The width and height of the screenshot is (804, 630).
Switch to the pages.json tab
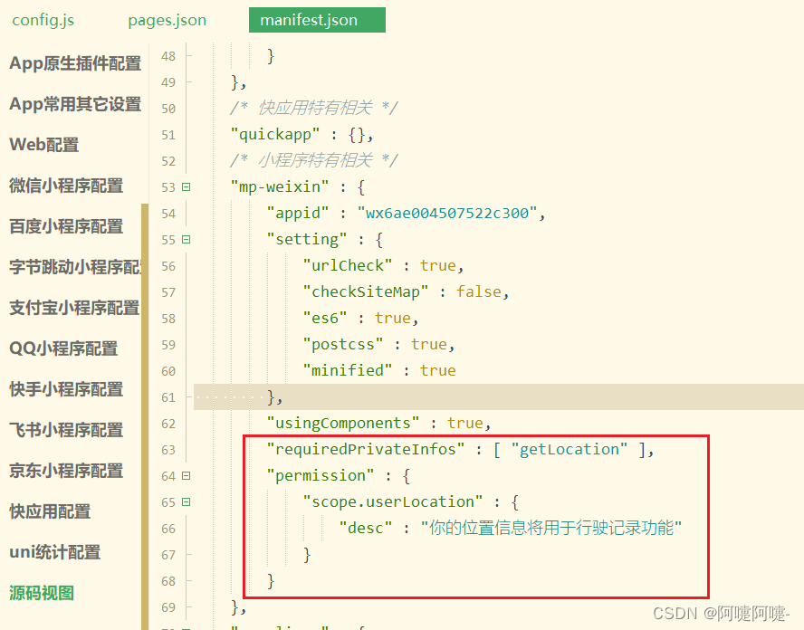[167, 20]
